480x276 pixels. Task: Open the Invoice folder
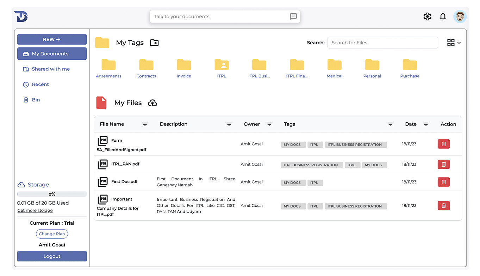coord(184,69)
